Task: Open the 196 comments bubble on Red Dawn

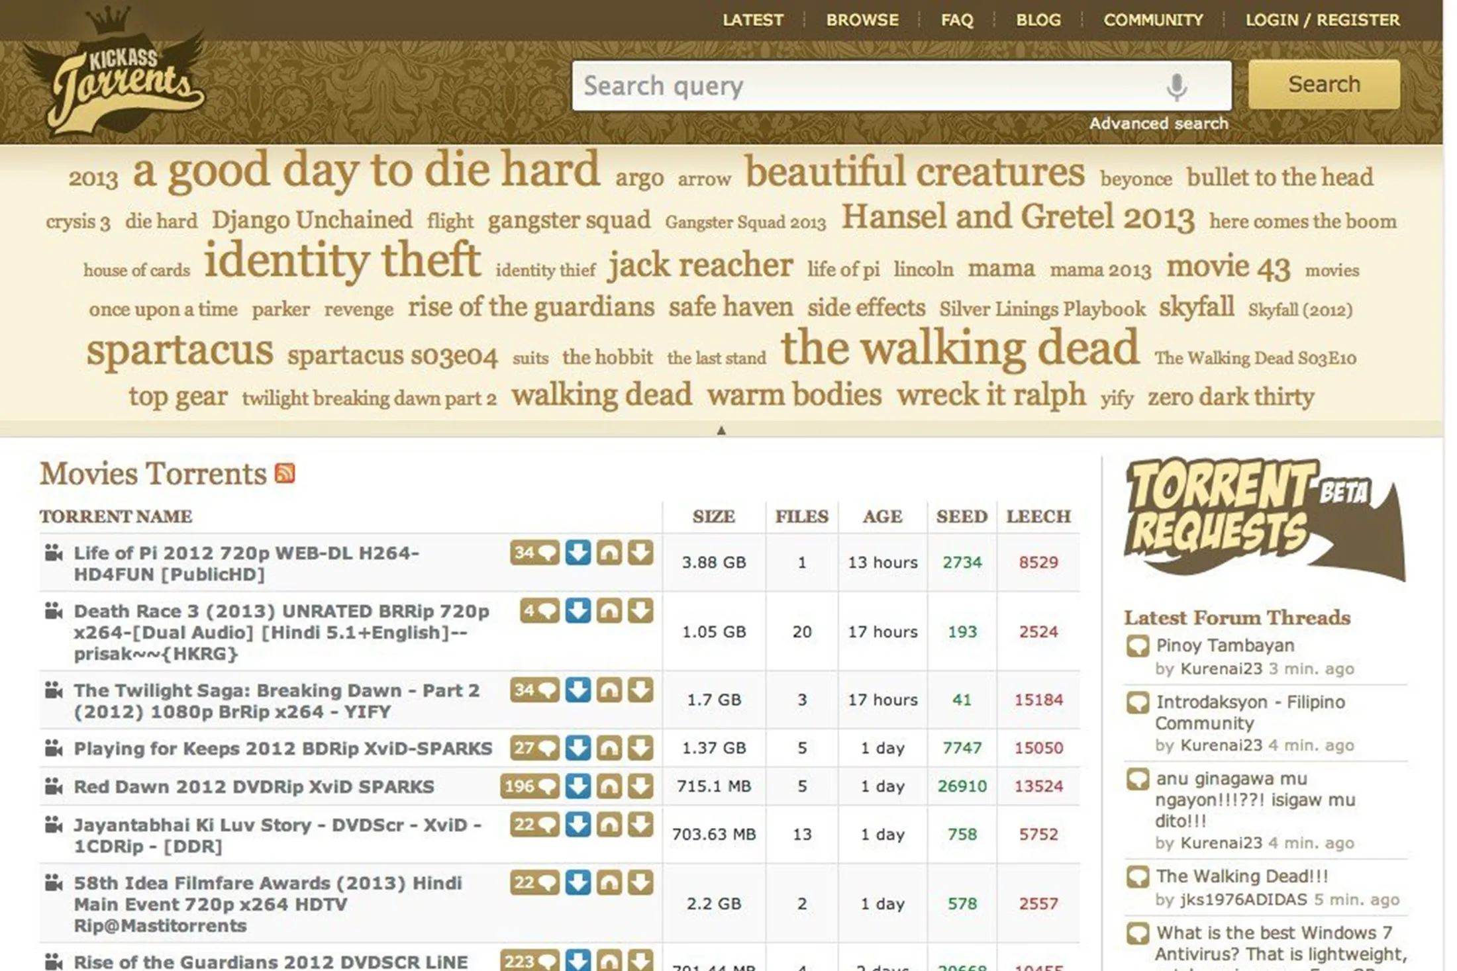Action: (529, 786)
